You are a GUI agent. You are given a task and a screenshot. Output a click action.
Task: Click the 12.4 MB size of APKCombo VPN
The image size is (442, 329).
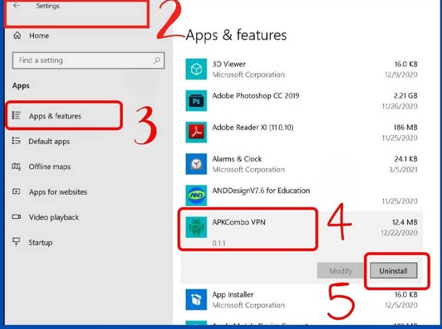point(404,222)
